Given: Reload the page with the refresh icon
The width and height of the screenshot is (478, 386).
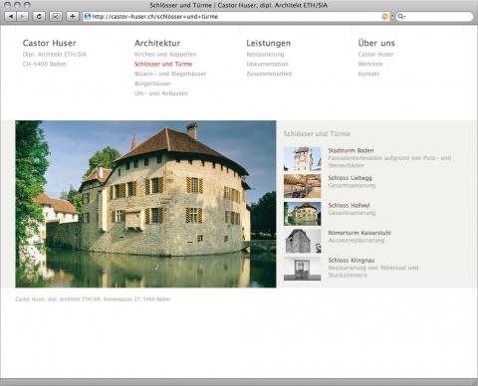Looking at the screenshot, I should [39, 16].
